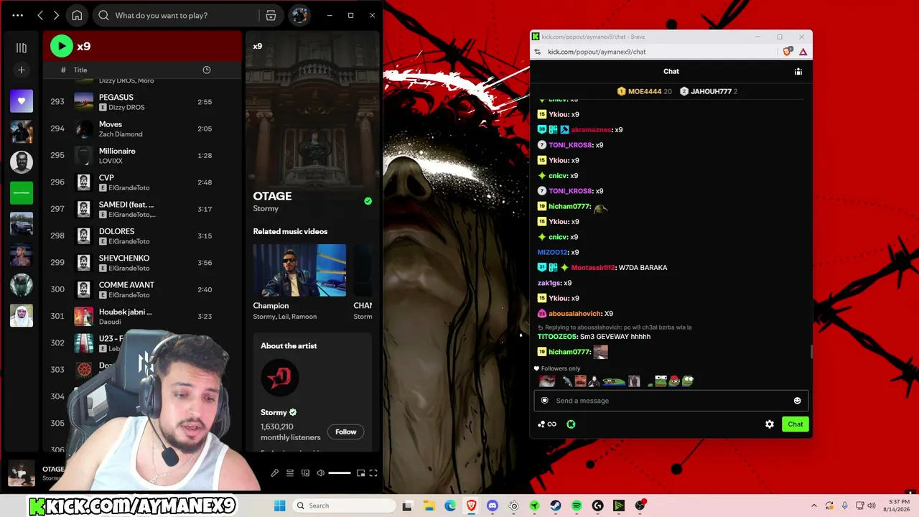Select track 293 PEGASUS

click(x=143, y=102)
